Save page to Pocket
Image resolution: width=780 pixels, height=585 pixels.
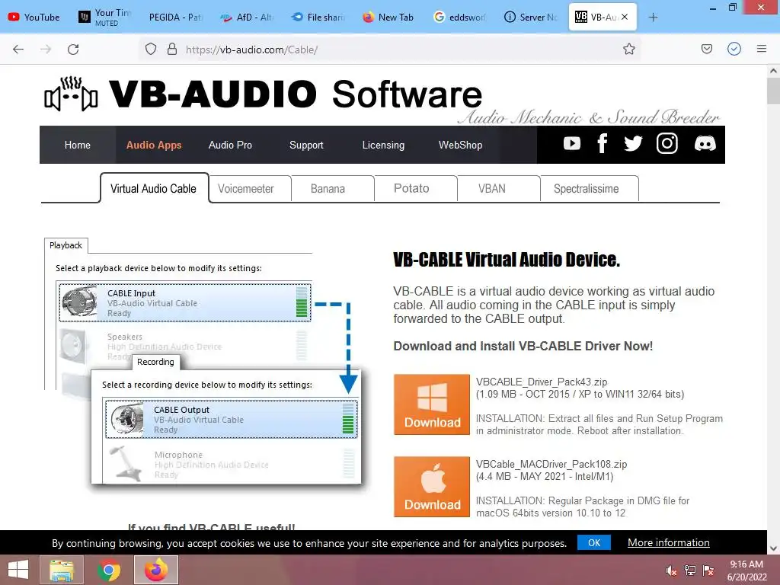(706, 49)
